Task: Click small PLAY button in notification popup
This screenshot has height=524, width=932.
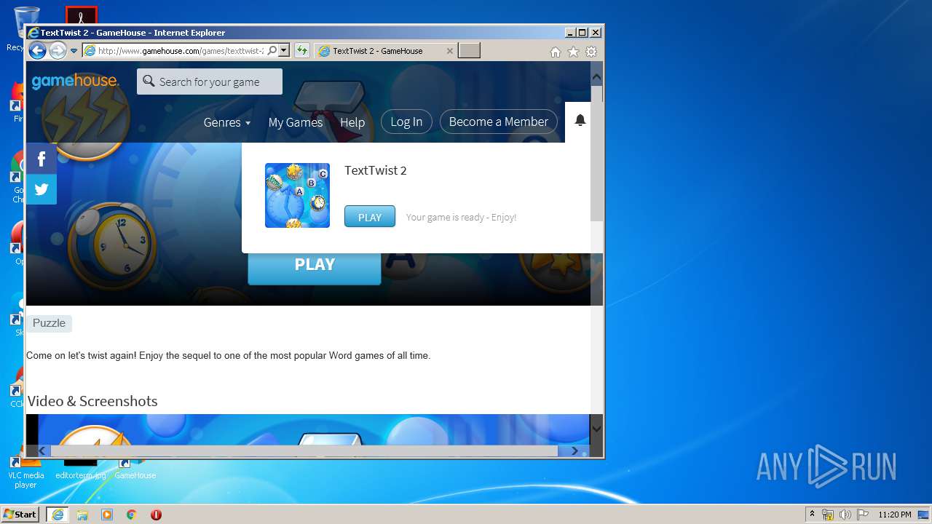Action: click(x=370, y=217)
